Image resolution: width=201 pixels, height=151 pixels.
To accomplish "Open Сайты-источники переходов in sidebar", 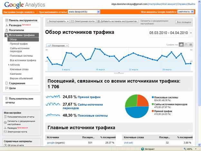I will coord(20,50).
